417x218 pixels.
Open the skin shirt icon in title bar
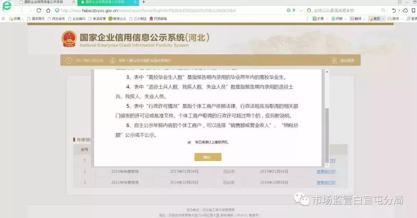(400, 2)
